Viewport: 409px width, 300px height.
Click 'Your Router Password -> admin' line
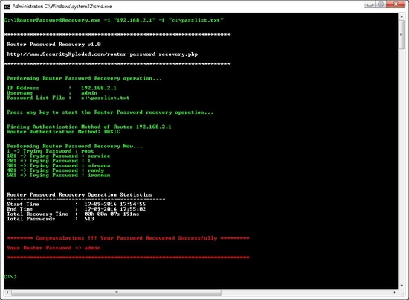54,248
